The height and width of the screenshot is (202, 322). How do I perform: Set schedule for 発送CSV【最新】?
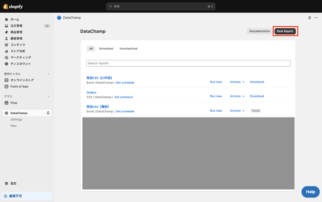click(x=125, y=111)
